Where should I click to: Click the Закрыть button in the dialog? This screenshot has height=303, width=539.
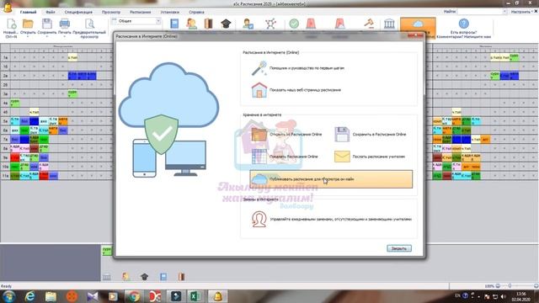tap(399, 248)
